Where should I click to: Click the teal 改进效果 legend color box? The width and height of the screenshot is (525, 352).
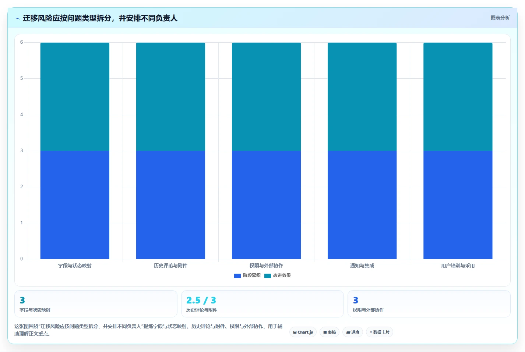pyautogui.click(x=268, y=275)
